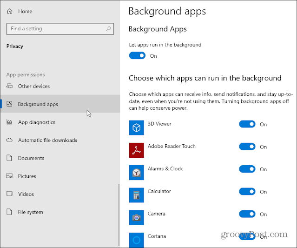This screenshot has height=248, width=297.
Task: Click the Pictures icon in sidebar
Action: 9,176
